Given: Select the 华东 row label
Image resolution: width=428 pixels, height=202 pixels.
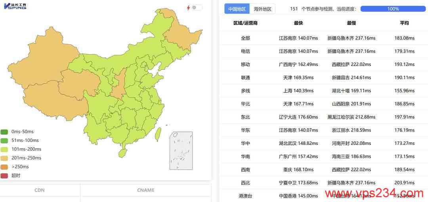Looking at the screenshot, I should coord(245,130).
